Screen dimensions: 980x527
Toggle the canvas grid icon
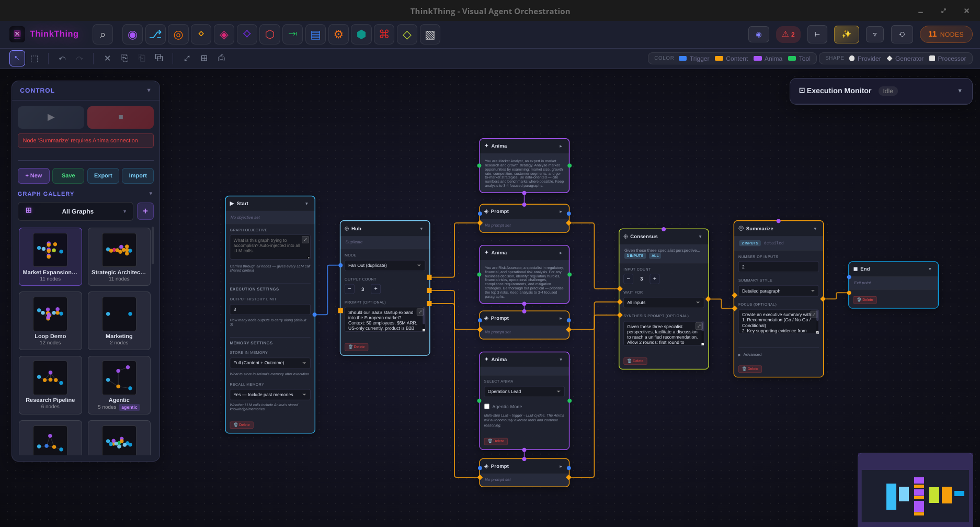(x=204, y=58)
